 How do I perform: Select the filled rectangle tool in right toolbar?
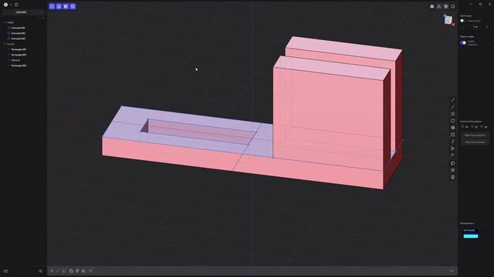pos(453,128)
